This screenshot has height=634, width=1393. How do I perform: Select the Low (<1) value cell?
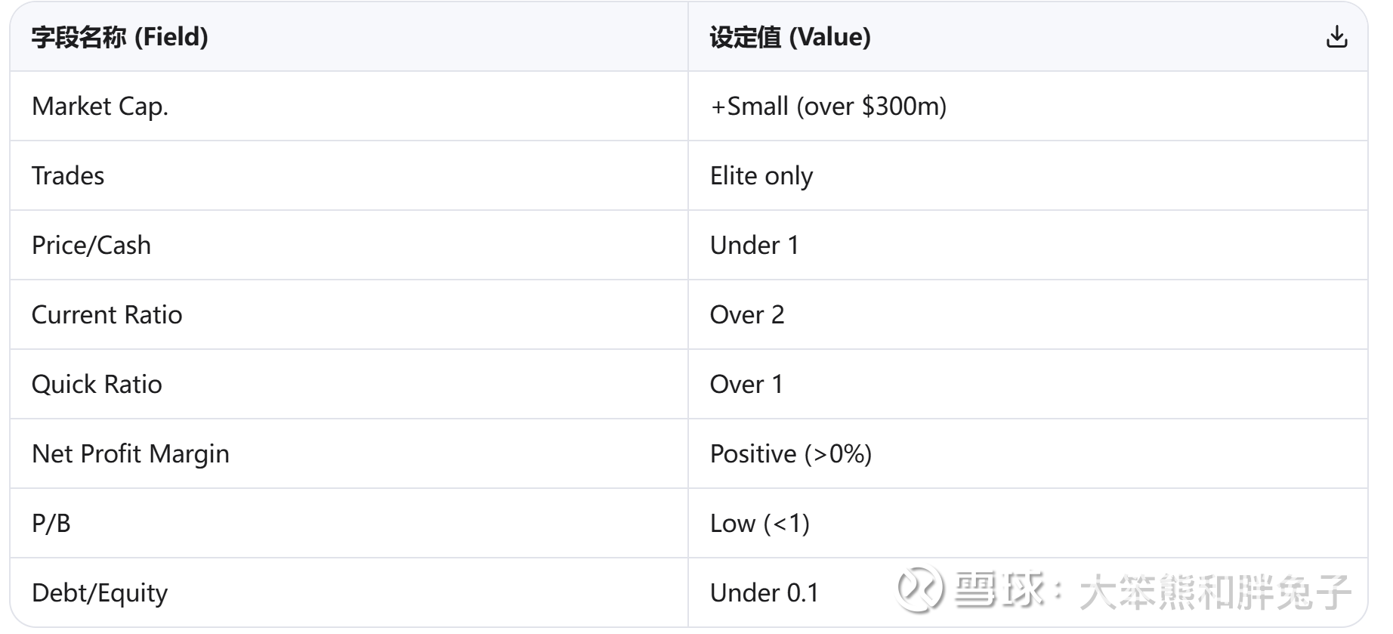759,524
